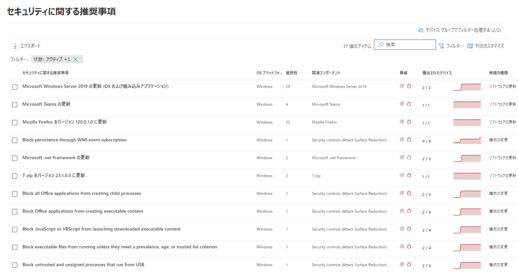518x272 pixels.
Task: Click the gray bug icon in the .net Framework row
Action: coord(409,158)
